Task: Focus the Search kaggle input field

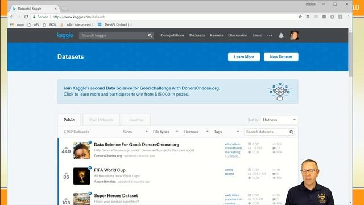Action: [113, 35]
